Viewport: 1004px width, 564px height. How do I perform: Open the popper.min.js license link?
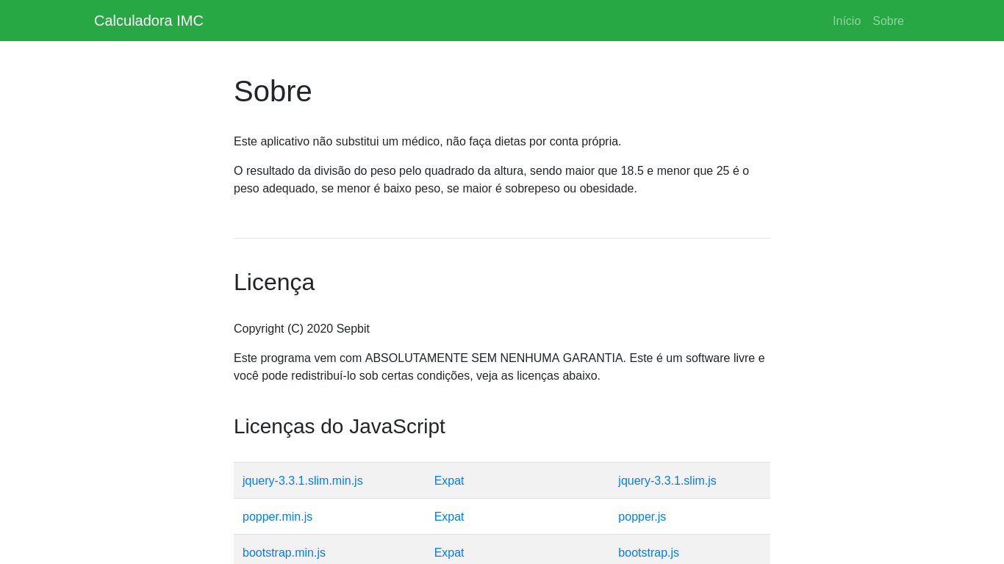277,516
